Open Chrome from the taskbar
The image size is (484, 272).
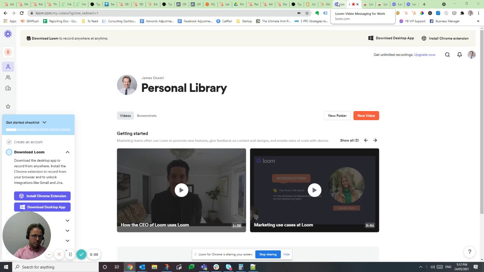130,267
